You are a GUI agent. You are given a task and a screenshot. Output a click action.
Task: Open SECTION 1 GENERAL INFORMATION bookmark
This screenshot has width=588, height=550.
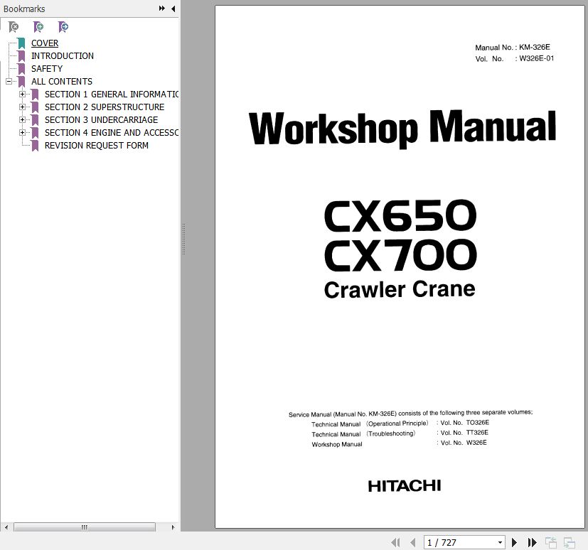point(112,94)
